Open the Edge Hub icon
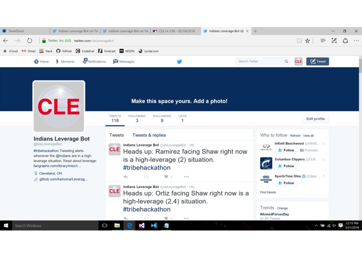Screen dimensions: 362x257 pos(323,41)
